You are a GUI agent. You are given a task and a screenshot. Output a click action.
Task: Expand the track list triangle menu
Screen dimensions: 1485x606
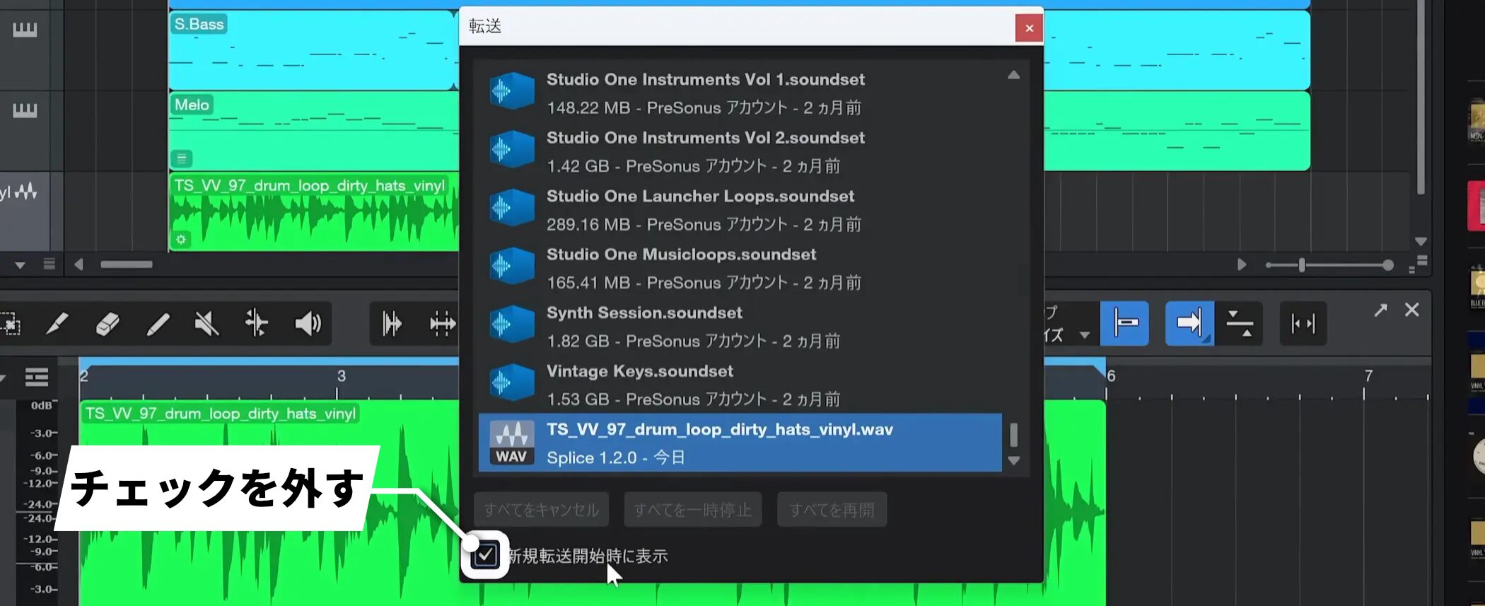coord(20,265)
